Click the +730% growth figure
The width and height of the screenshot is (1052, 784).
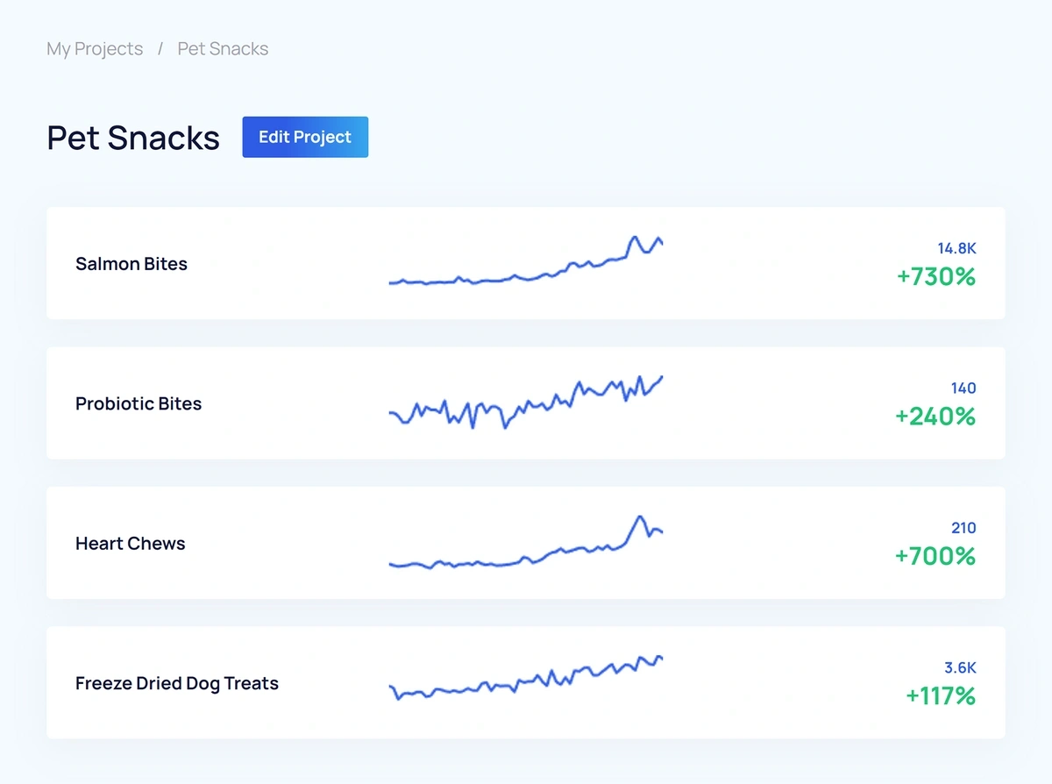[x=936, y=277]
